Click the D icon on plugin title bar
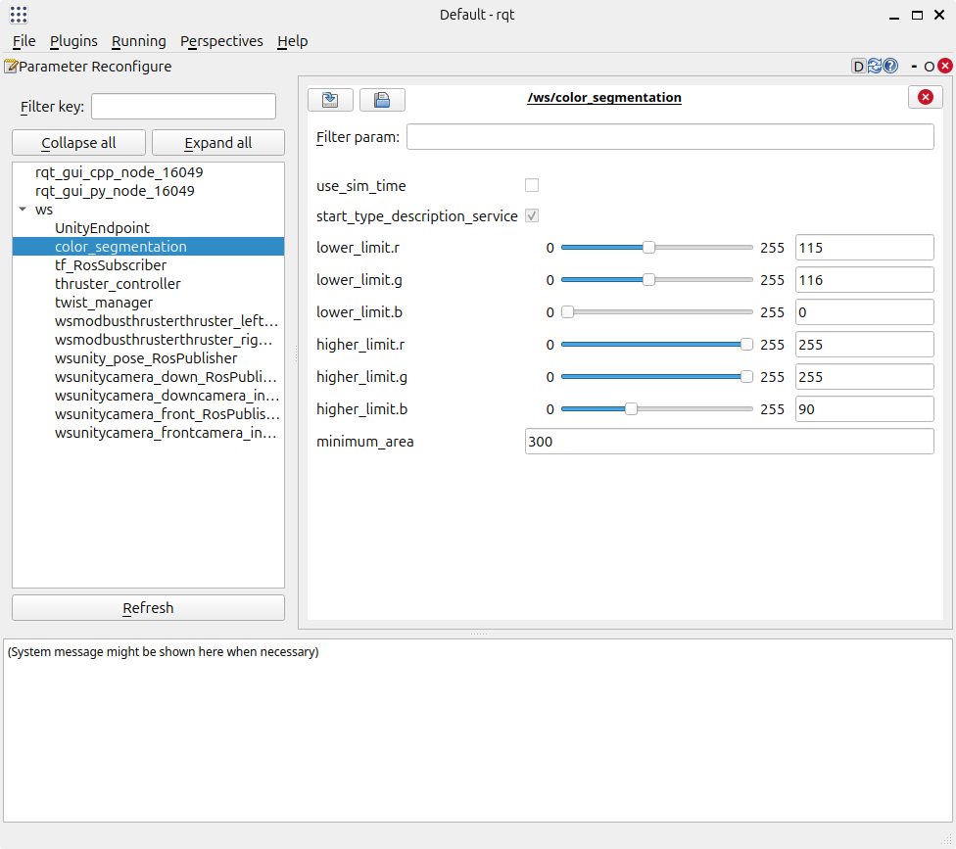956x849 pixels. point(859,66)
